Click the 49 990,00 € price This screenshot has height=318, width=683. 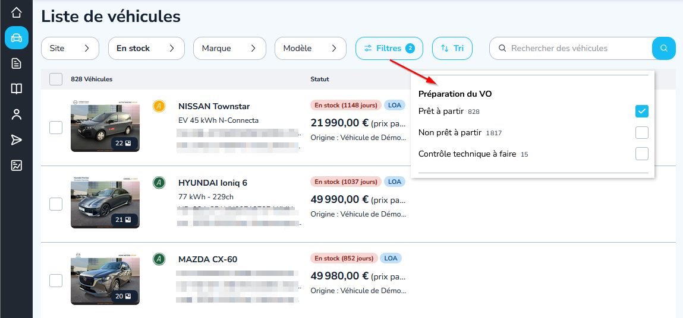[x=339, y=199]
